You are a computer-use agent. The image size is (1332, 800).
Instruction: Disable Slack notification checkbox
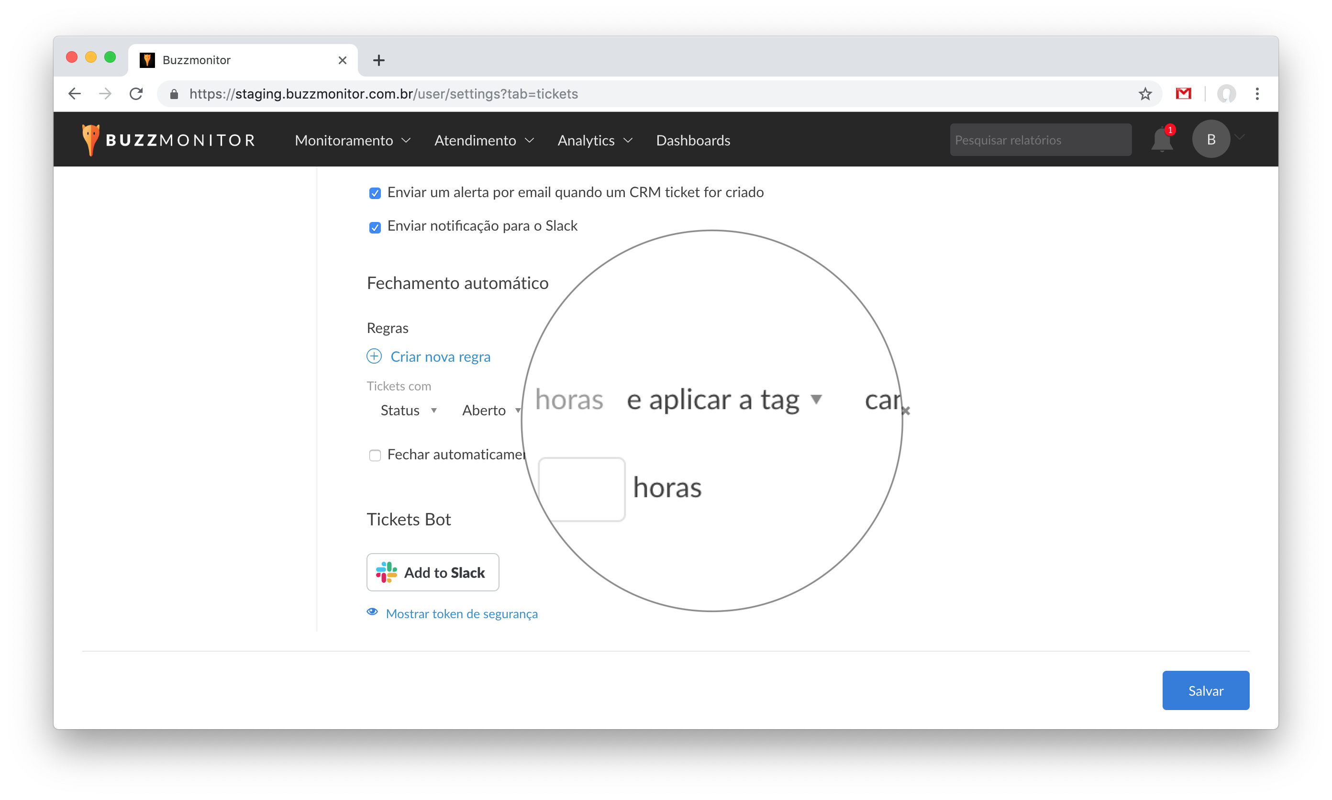click(x=375, y=227)
